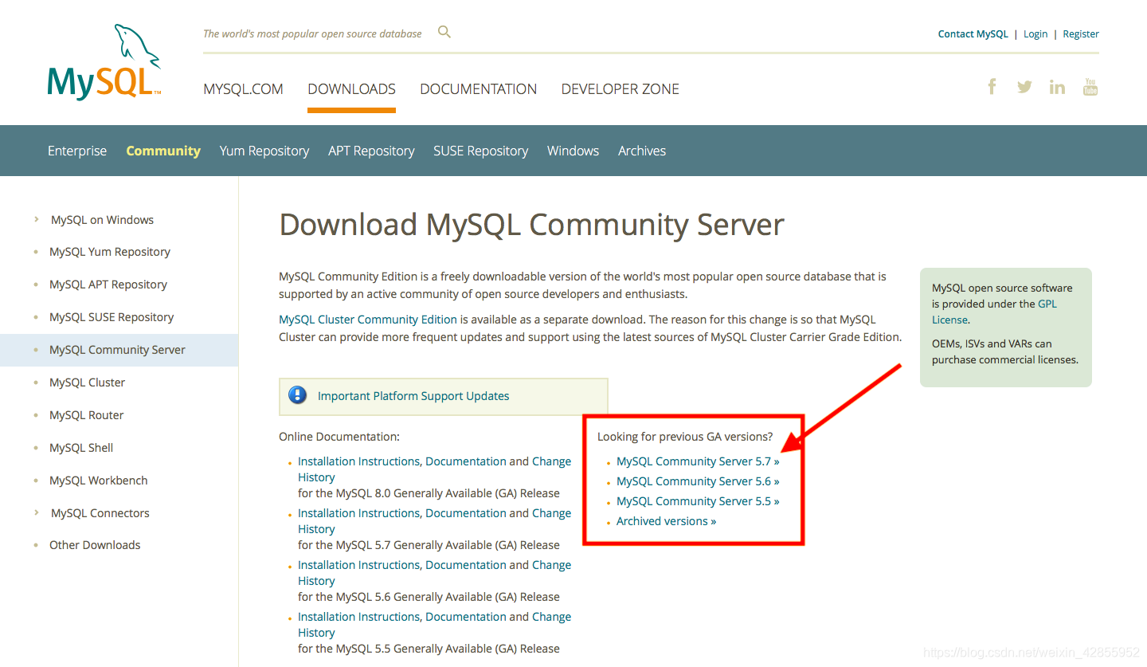Open Installation Instructions for MySQL 5.7
The image size is (1147, 667).
(x=358, y=513)
